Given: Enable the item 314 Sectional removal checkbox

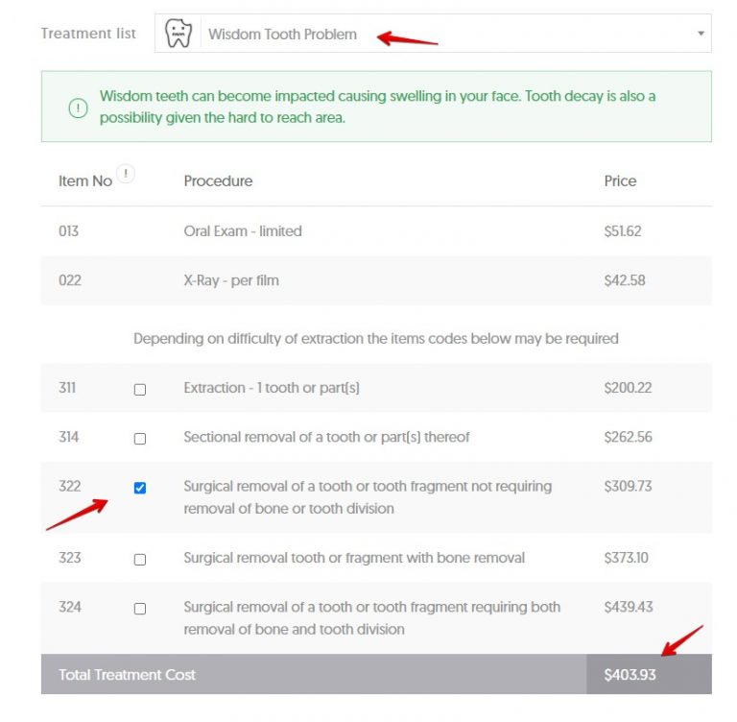Looking at the screenshot, I should [140, 439].
